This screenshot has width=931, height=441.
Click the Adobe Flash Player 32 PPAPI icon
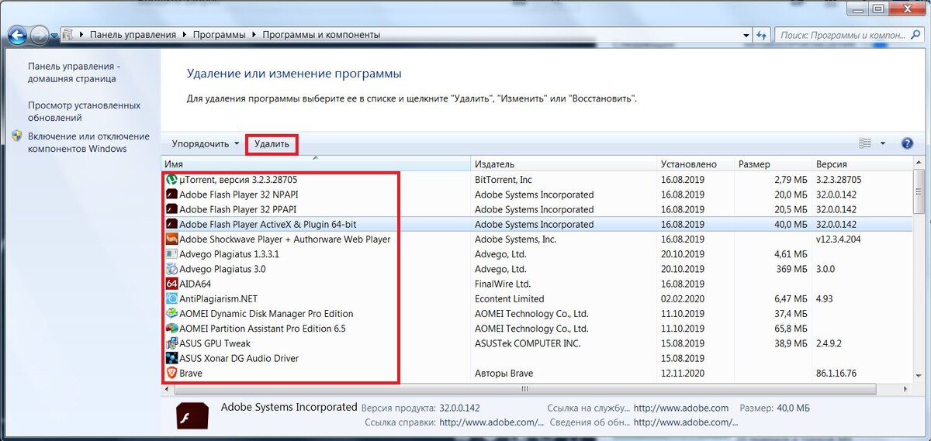coord(172,209)
